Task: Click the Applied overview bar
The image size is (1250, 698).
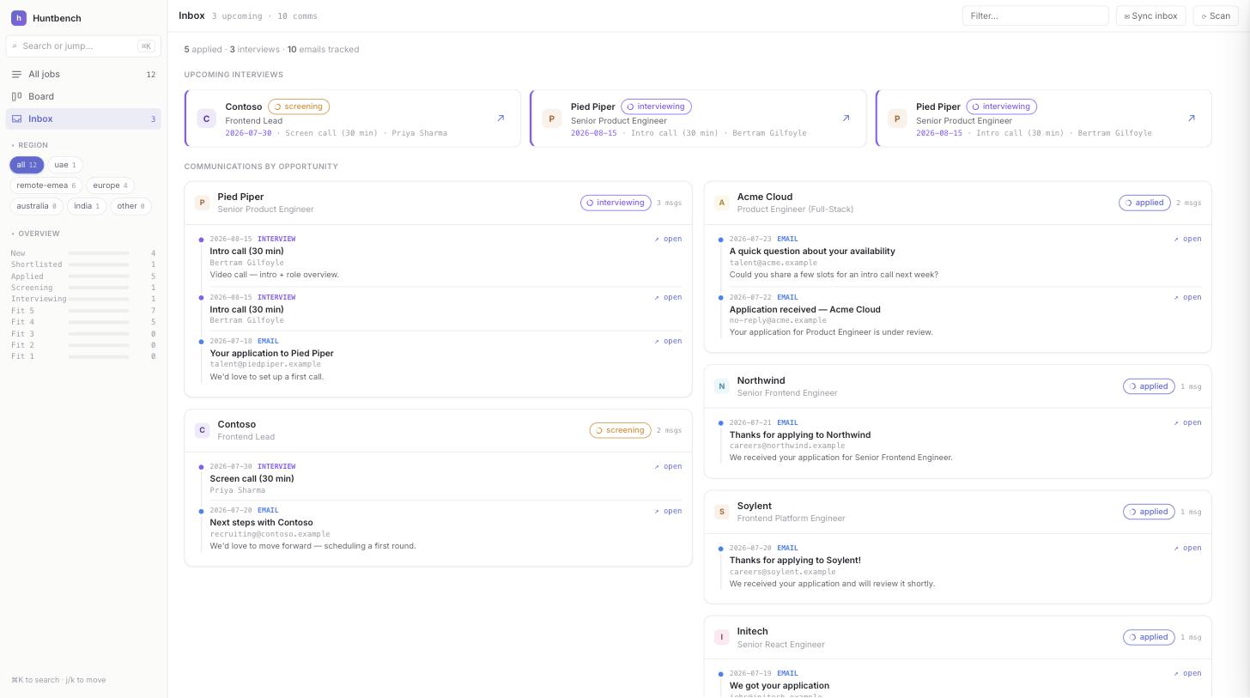Action: click(x=99, y=276)
